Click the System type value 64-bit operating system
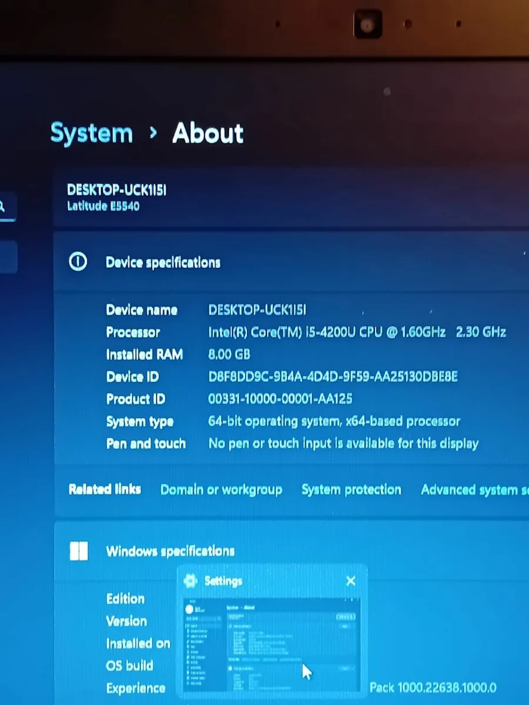529x705 pixels. tap(334, 421)
